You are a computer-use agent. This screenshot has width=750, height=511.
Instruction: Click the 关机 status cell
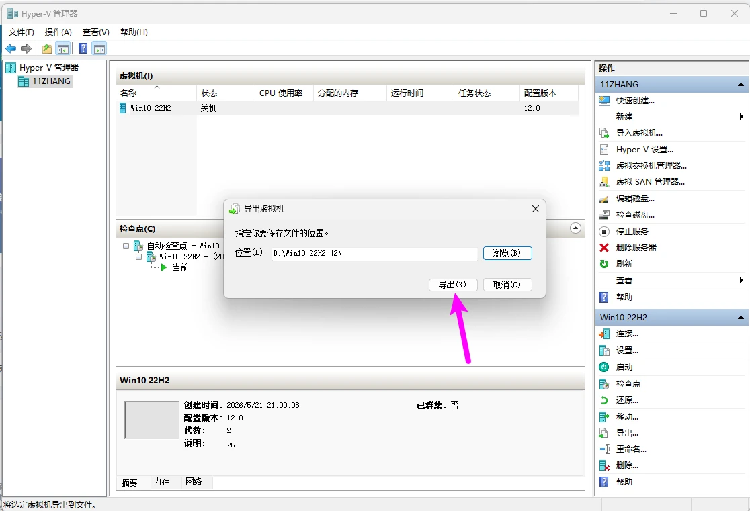coord(208,109)
